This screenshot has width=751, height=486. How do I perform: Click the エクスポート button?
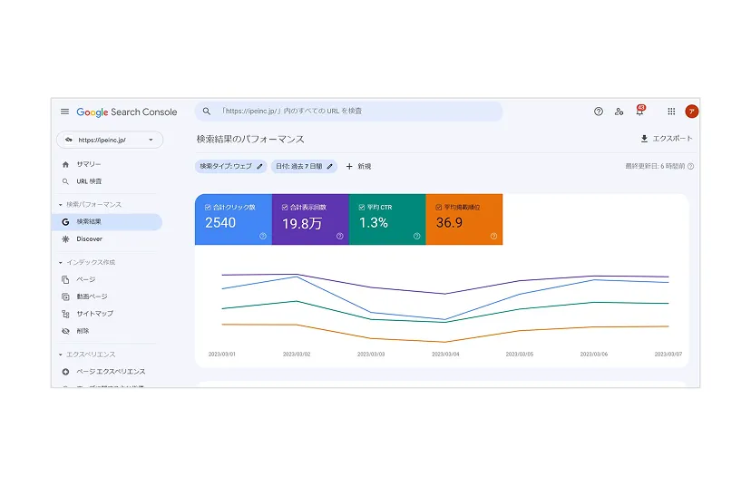[x=666, y=139]
